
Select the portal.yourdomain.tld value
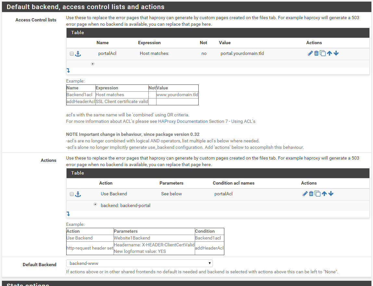[242, 54]
